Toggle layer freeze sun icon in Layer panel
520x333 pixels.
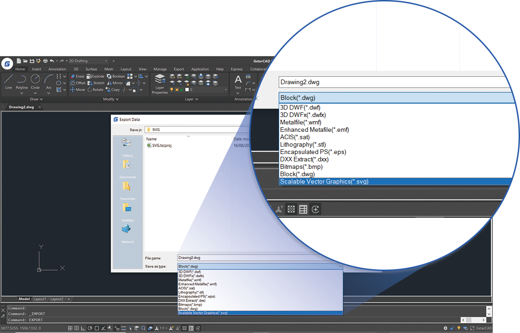click(177, 90)
